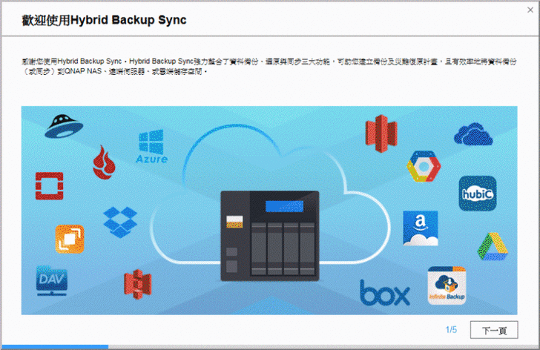This screenshot has height=350, width=540.
Task: Click the 下一頁 next page button
Action: (494, 330)
